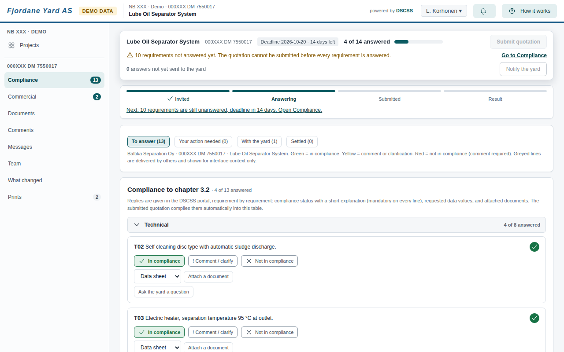Switch to With the yard (1) filter
Viewport: 564px width, 352px height.
pos(259,141)
